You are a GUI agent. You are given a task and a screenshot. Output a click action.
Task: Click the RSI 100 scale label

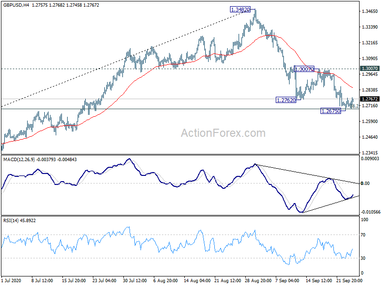[x=365, y=220]
